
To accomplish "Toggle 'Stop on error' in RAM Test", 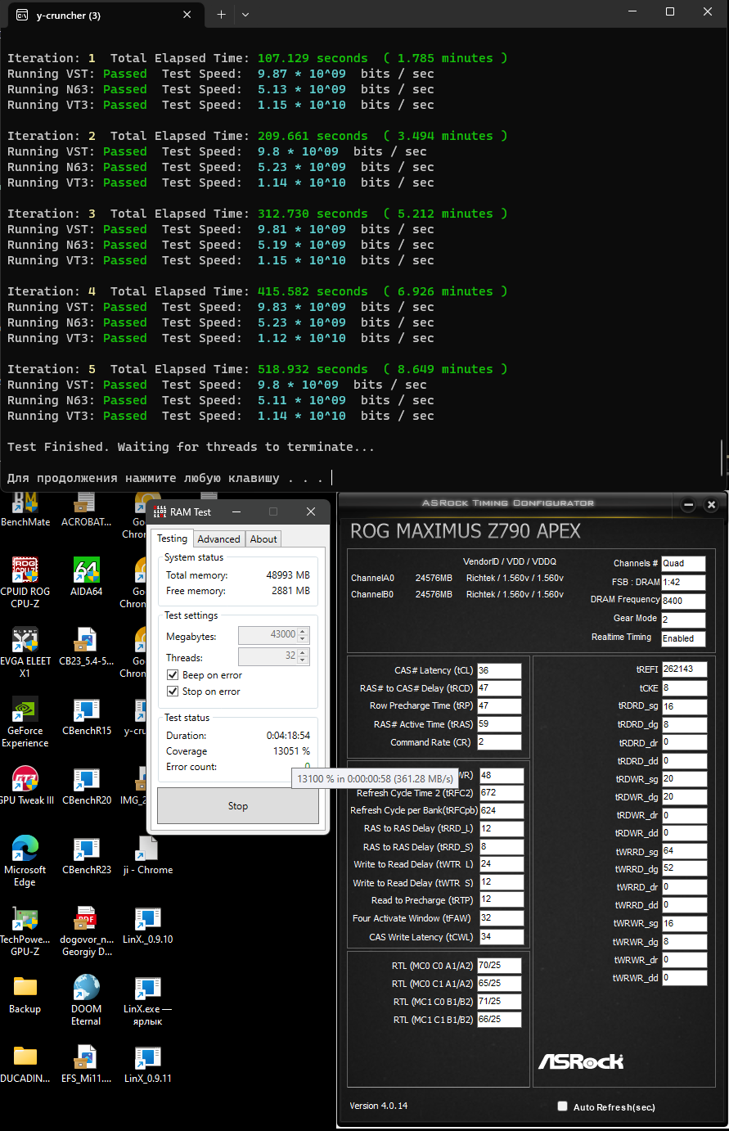I will (x=173, y=692).
